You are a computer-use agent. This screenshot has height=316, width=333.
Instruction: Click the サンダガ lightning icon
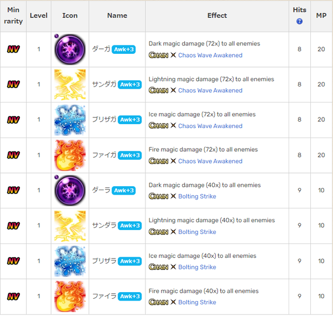coord(70,85)
